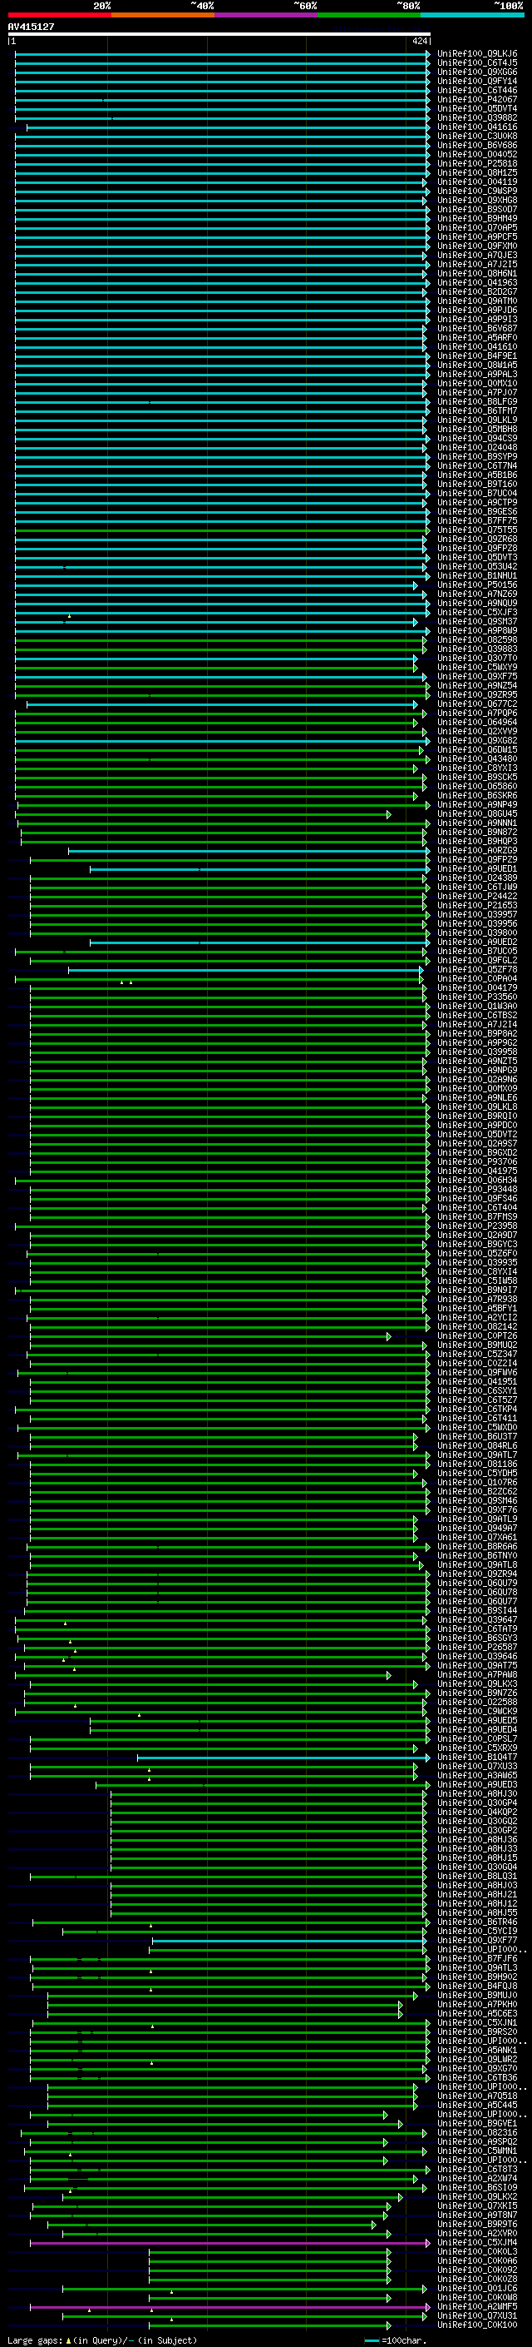532x2347 pixels.
Task: Select the UniRef100_P50156 label
Action: coord(477,585)
